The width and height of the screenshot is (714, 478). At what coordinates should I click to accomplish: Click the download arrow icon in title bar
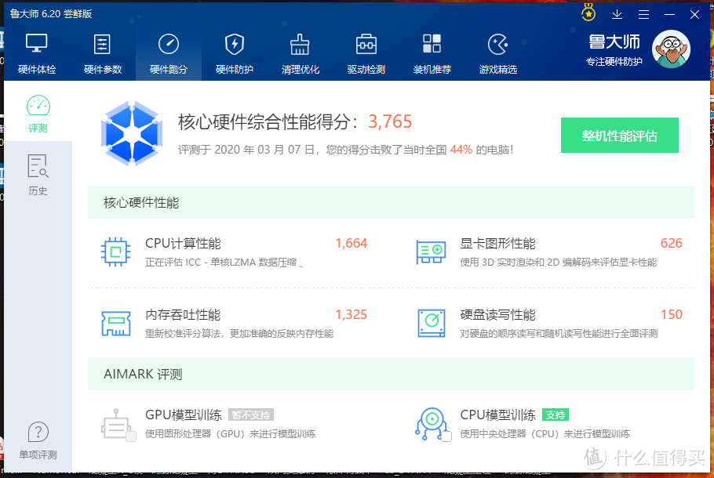(617, 14)
